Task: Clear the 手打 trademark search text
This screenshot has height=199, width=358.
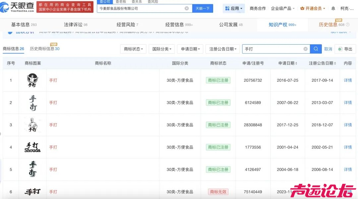Action: (x=306, y=49)
